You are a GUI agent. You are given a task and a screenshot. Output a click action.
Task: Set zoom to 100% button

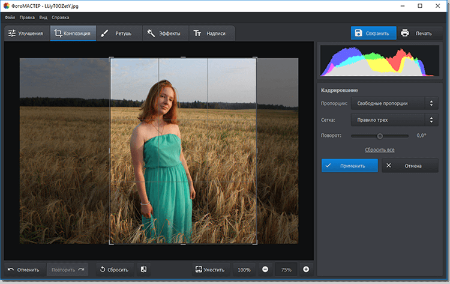pos(244,270)
